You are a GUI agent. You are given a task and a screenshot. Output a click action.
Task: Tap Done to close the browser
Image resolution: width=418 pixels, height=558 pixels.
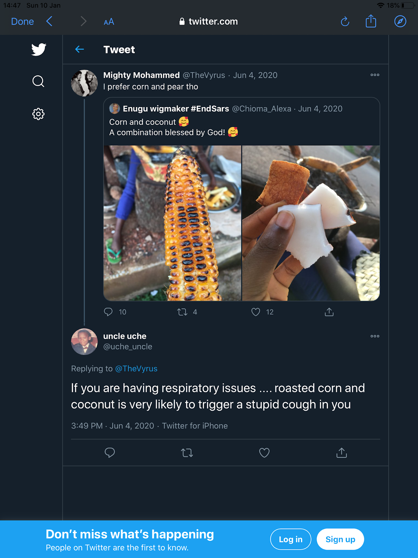pyautogui.click(x=22, y=22)
